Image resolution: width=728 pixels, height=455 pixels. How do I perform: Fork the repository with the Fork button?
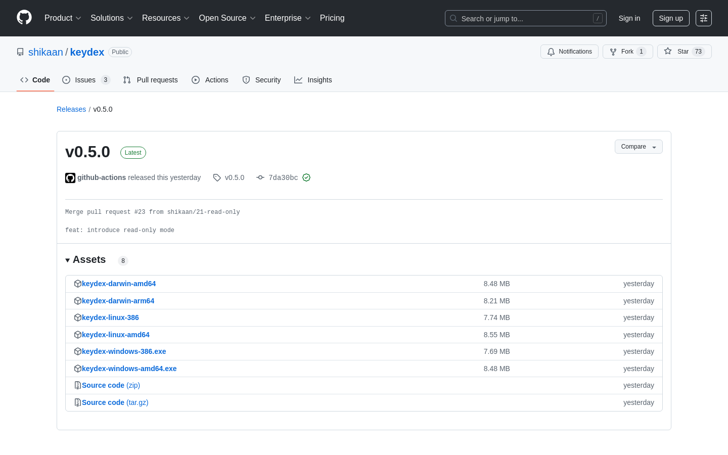628,52
